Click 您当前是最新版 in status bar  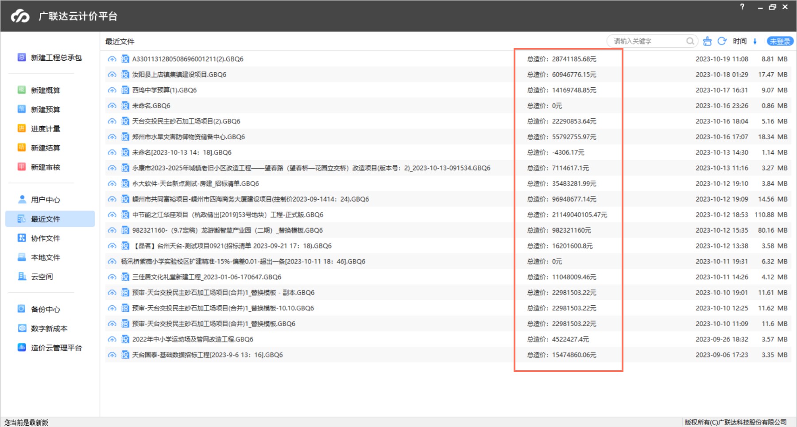coord(26,423)
